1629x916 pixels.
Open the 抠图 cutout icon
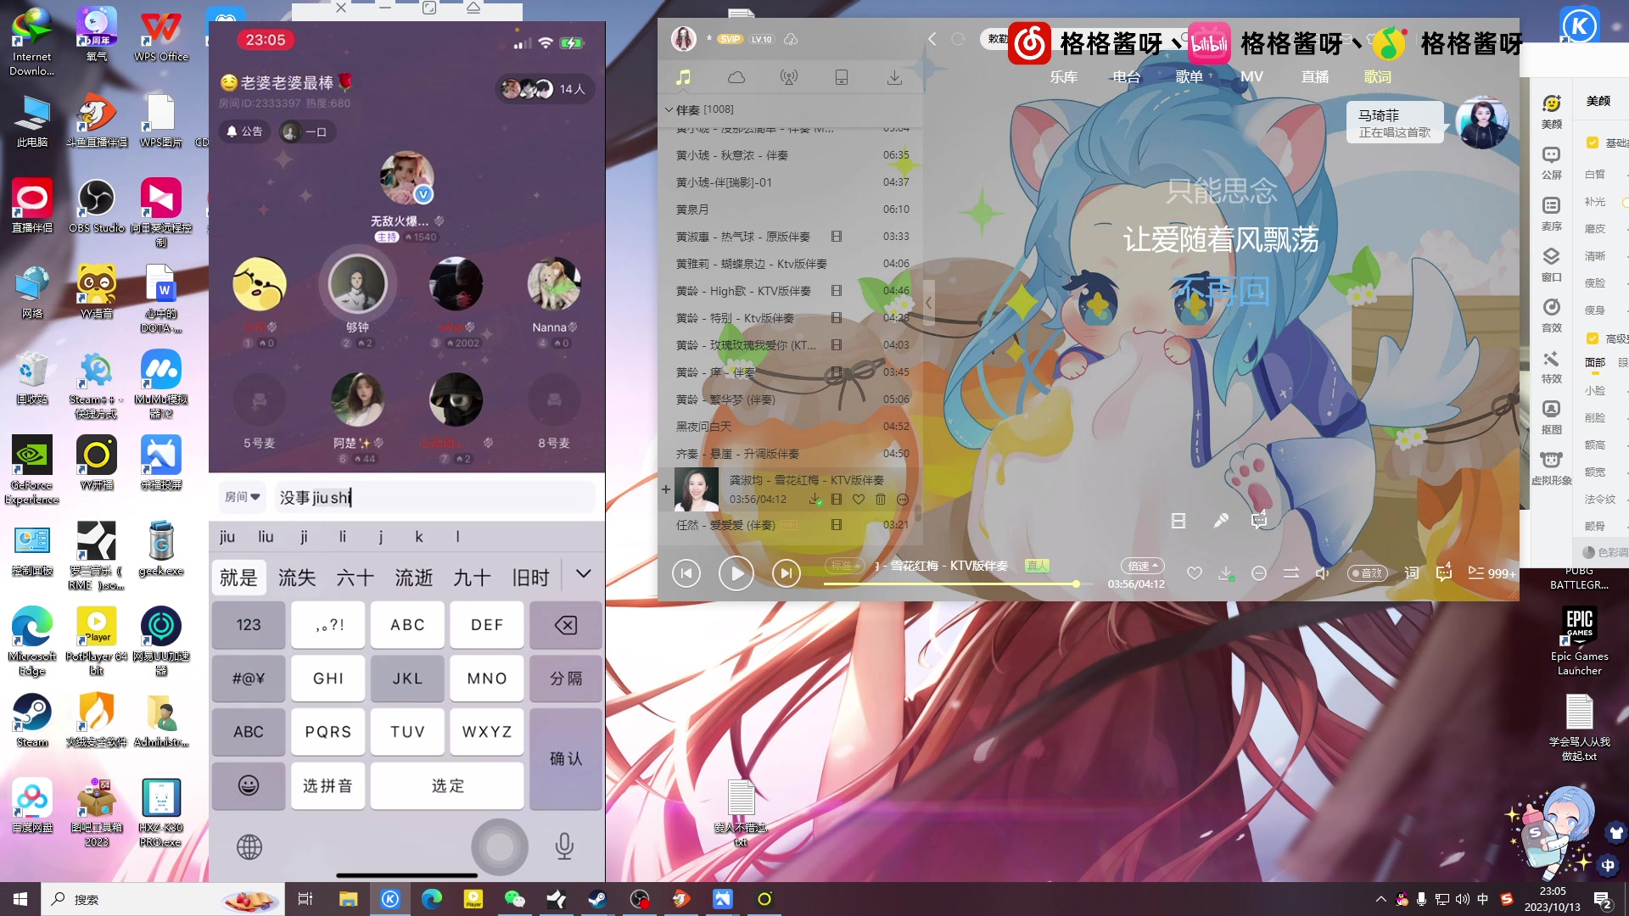1551,416
